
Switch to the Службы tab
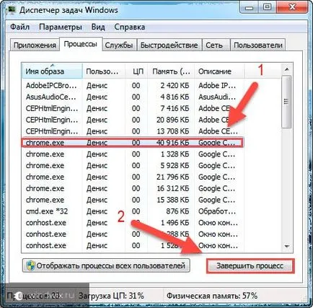click(119, 45)
